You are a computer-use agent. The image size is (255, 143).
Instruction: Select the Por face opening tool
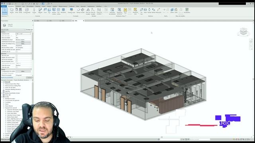tap(141, 11)
